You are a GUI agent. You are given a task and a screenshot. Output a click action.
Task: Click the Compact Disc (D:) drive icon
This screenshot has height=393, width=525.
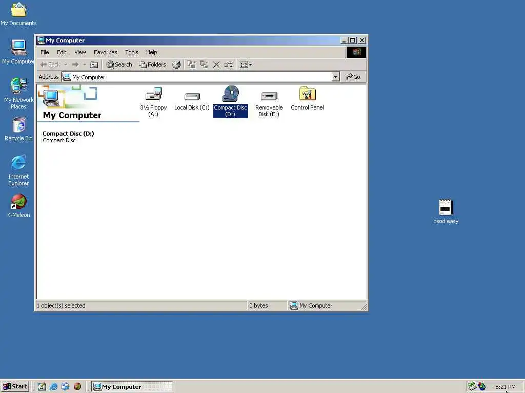(230, 94)
